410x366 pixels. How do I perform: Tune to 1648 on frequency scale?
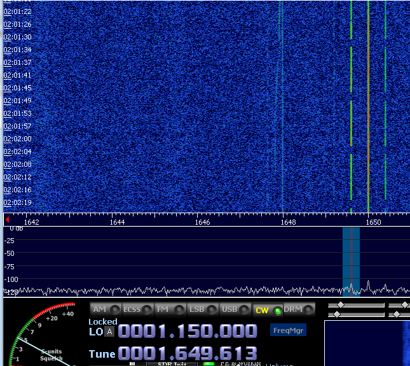tap(288, 222)
